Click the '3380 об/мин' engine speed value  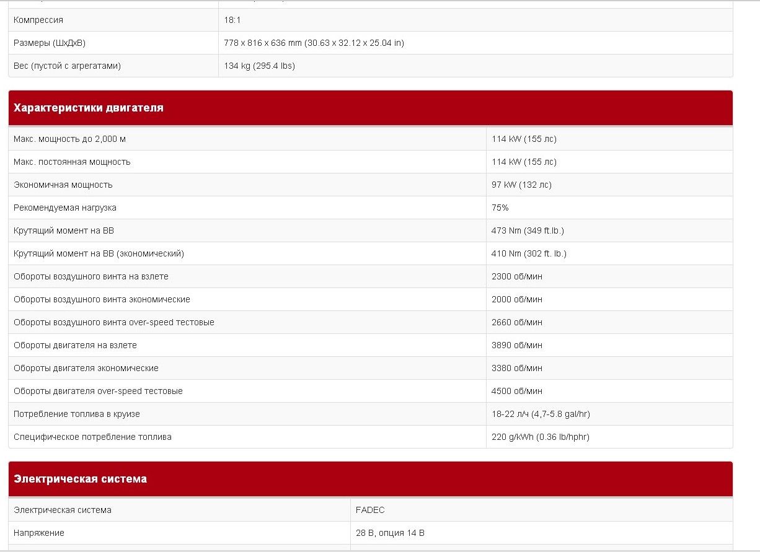[516, 368]
